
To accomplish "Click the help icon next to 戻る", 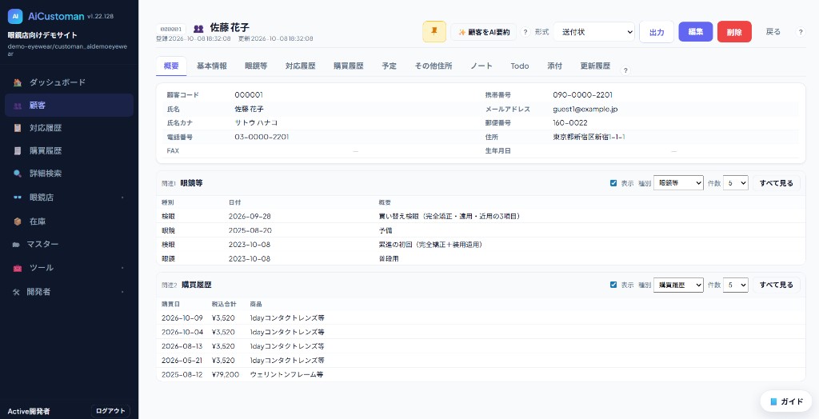I will tap(800, 32).
